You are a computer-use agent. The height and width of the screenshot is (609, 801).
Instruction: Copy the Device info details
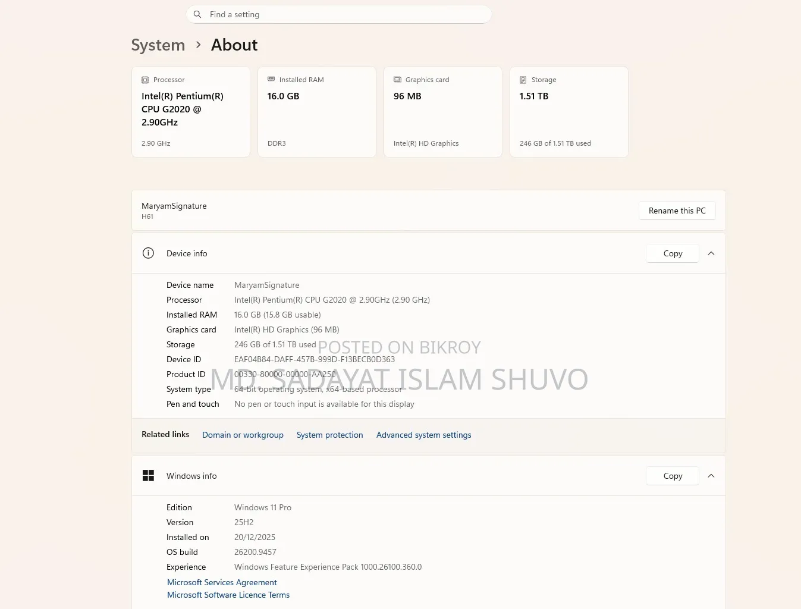[x=673, y=253]
